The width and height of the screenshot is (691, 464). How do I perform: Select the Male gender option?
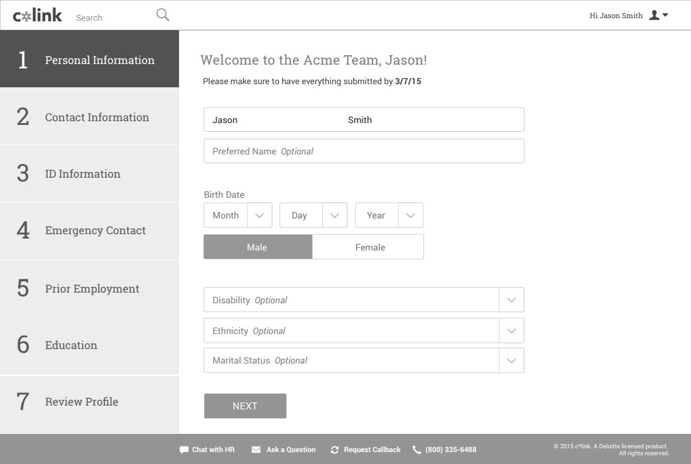point(258,247)
